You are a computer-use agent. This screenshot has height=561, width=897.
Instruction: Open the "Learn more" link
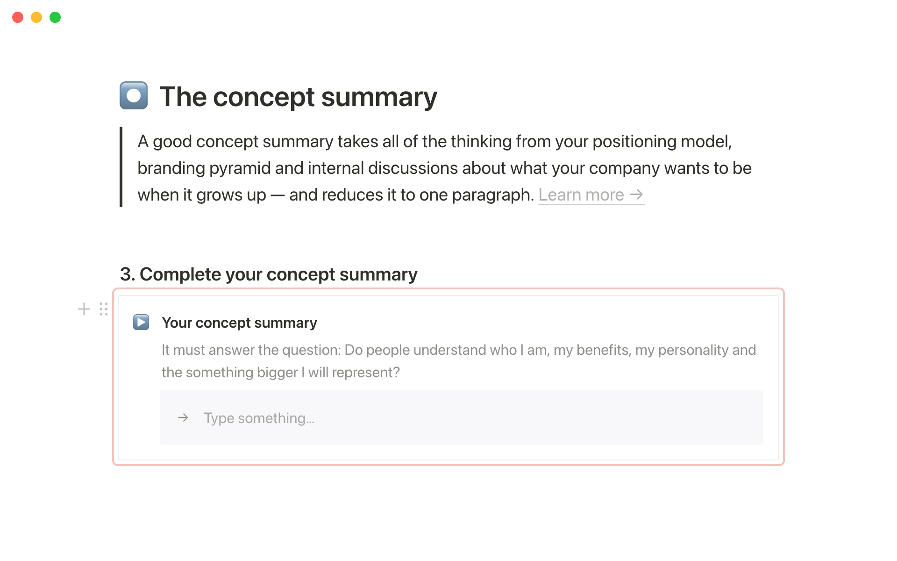coord(581,194)
